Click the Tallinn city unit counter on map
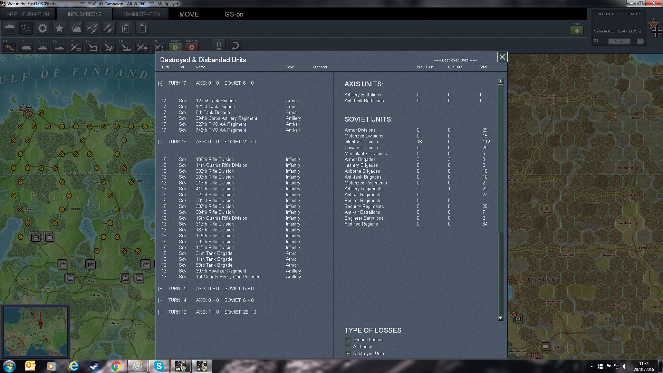Image resolution: width=663 pixels, height=373 pixels. pos(28,112)
